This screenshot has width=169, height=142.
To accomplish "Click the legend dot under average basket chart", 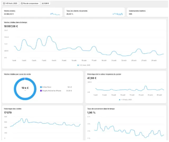I will (x=120, y=100).
